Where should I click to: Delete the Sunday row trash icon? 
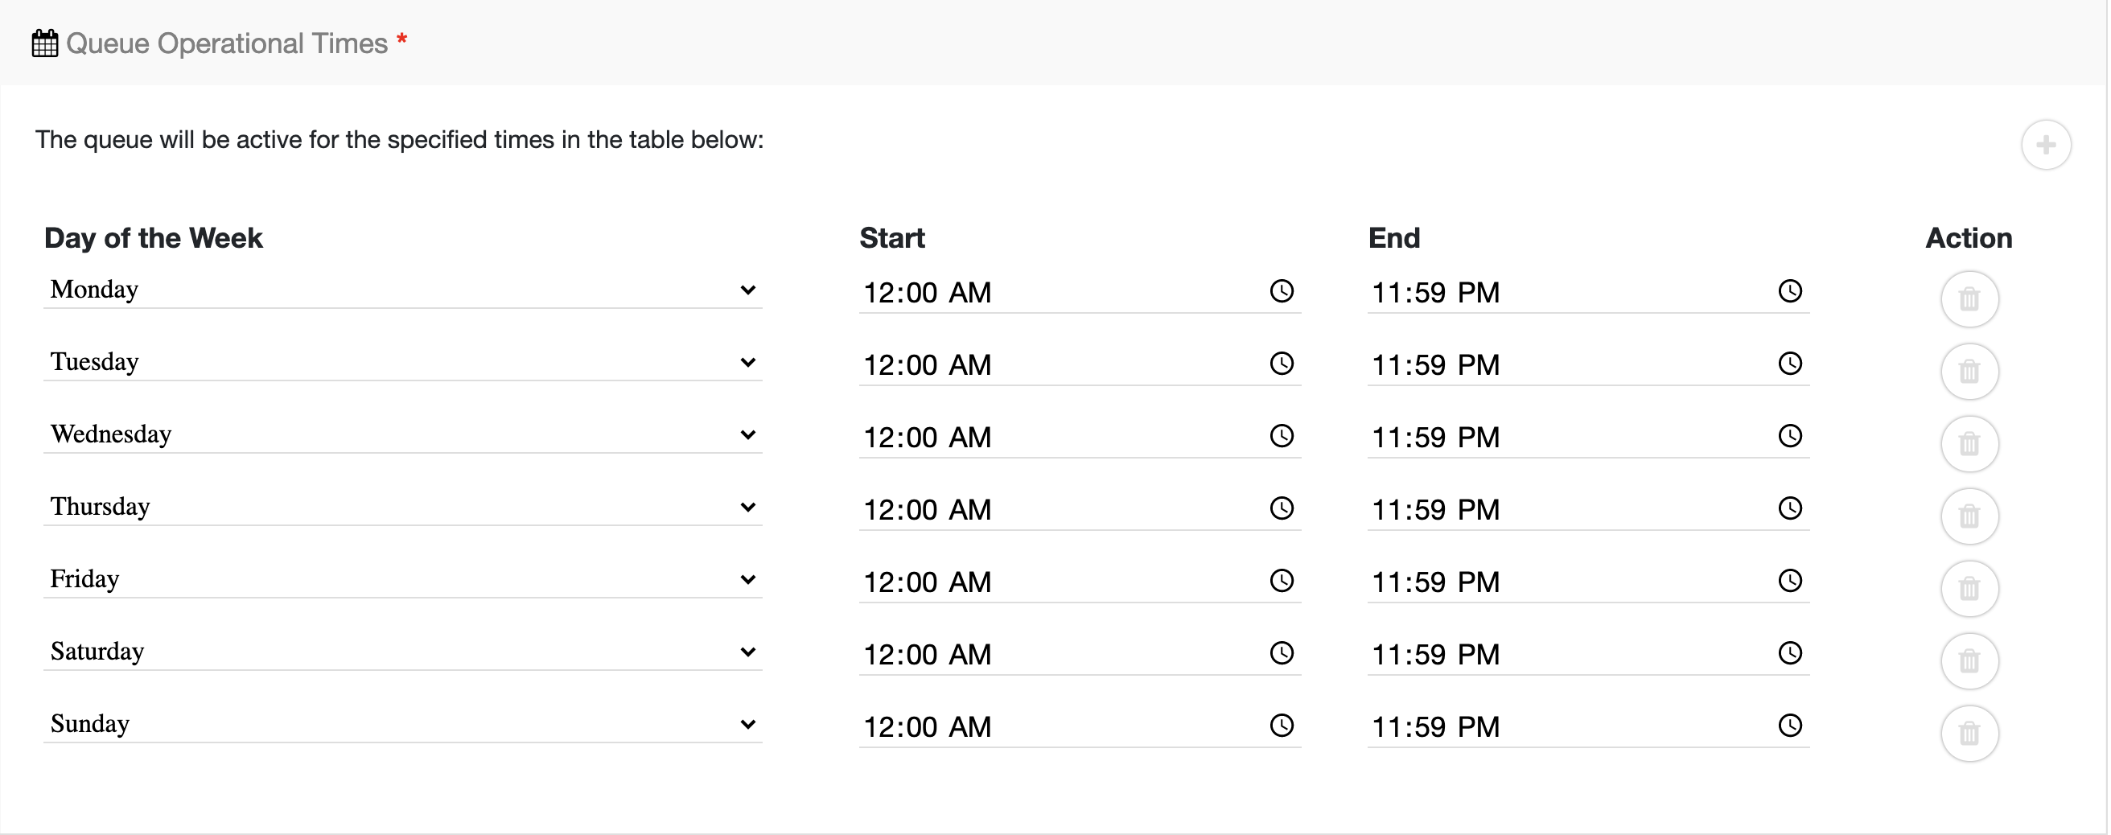click(1969, 734)
